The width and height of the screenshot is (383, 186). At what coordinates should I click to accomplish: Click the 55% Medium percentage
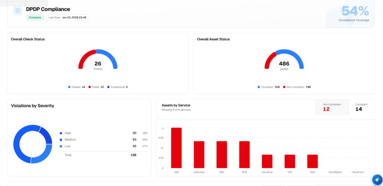click(x=145, y=140)
